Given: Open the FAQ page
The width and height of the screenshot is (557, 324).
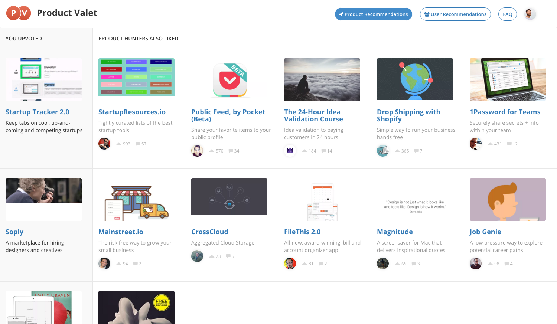Looking at the screenshot, I should [x=508, y=14].
